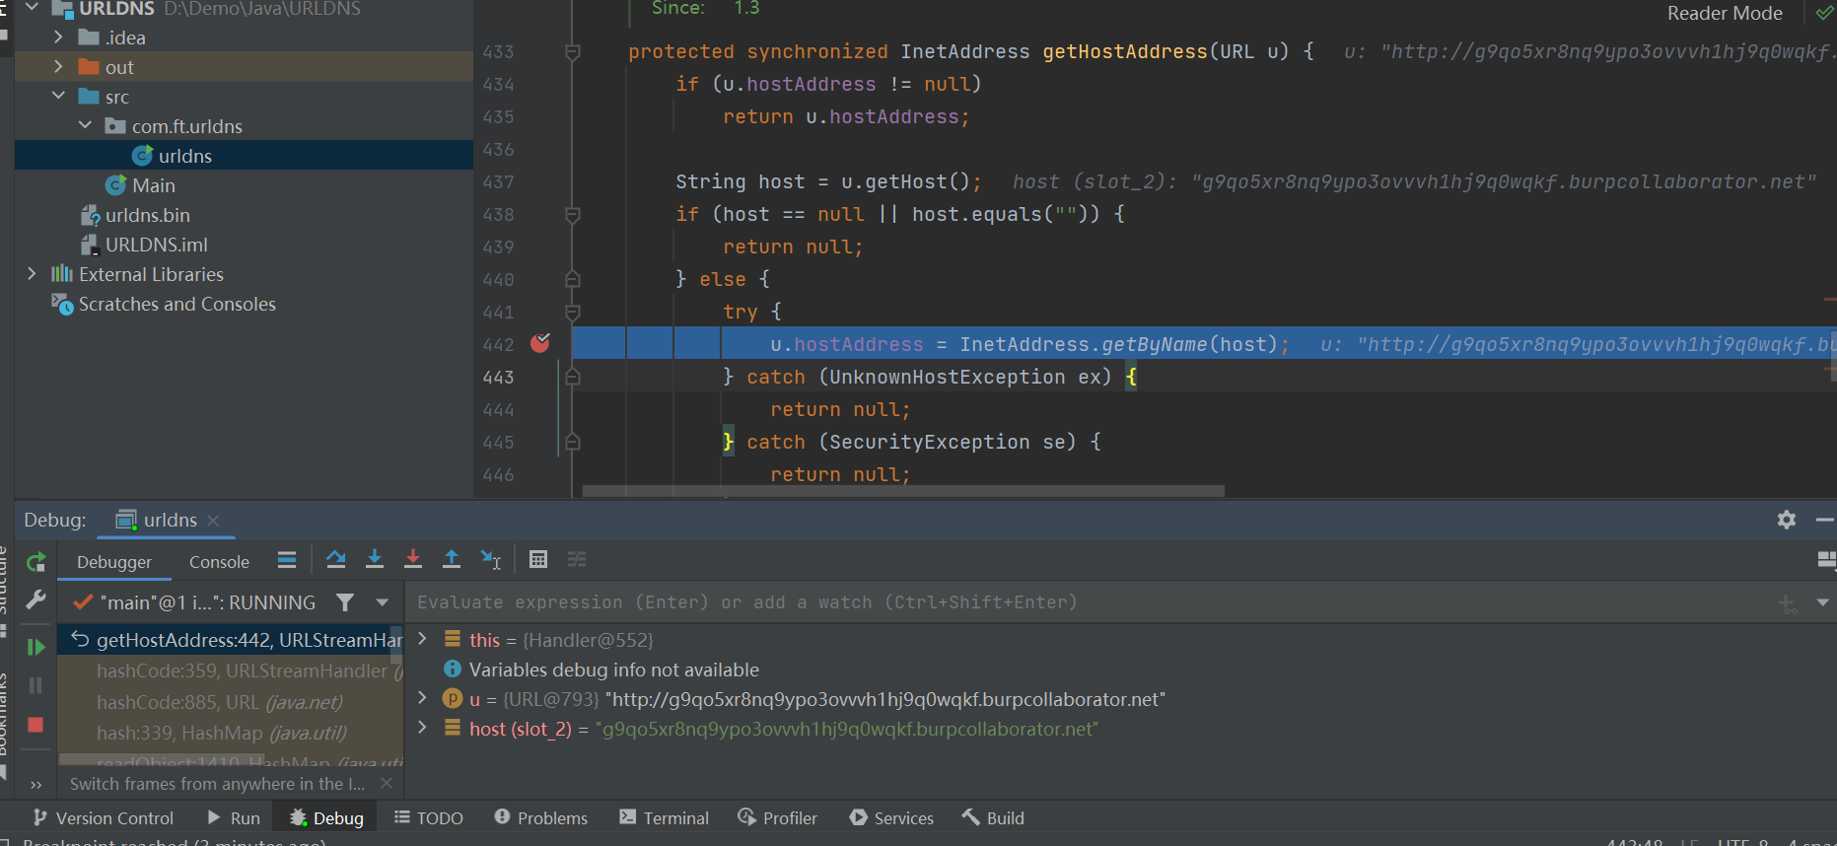Click the editor horizontal scrollbar
This screenshot has width=1837, height=846.
pyautogui.click(x=903, y=490)
